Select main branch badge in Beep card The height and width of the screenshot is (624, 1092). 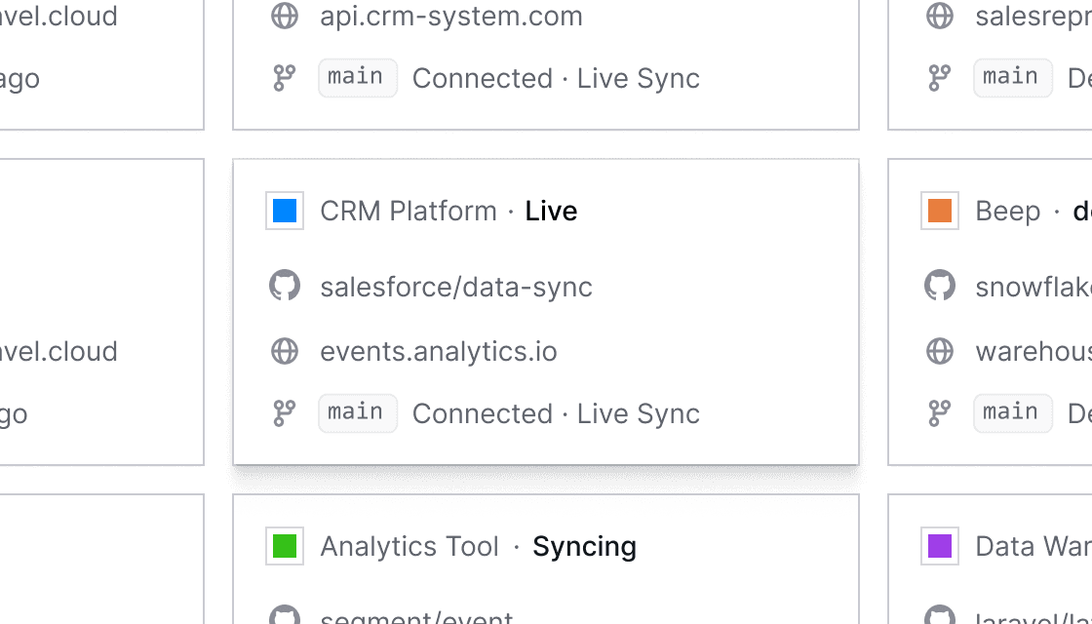(1013, 413)
